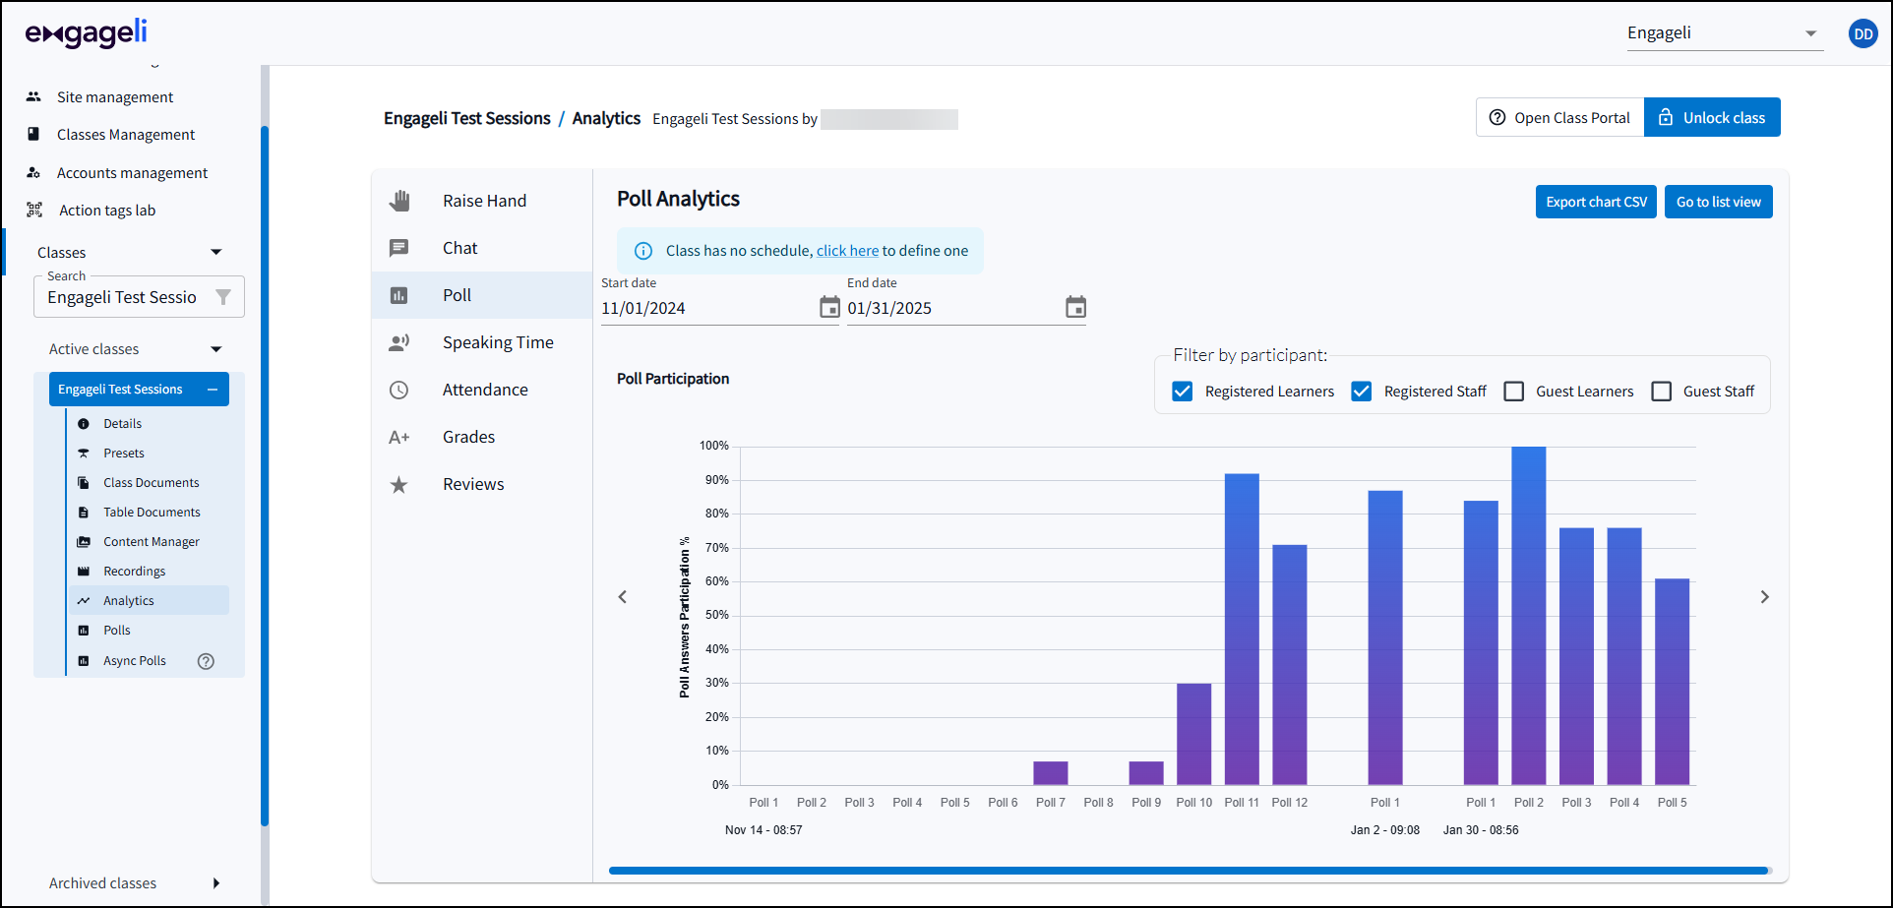
Task: Click the DD user avatar
Action: click(x=1863, y=33)
